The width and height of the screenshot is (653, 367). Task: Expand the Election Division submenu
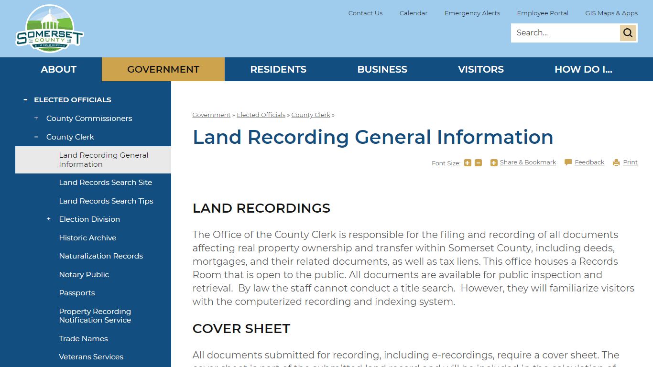pyautogui.click(x=48, y=218)
